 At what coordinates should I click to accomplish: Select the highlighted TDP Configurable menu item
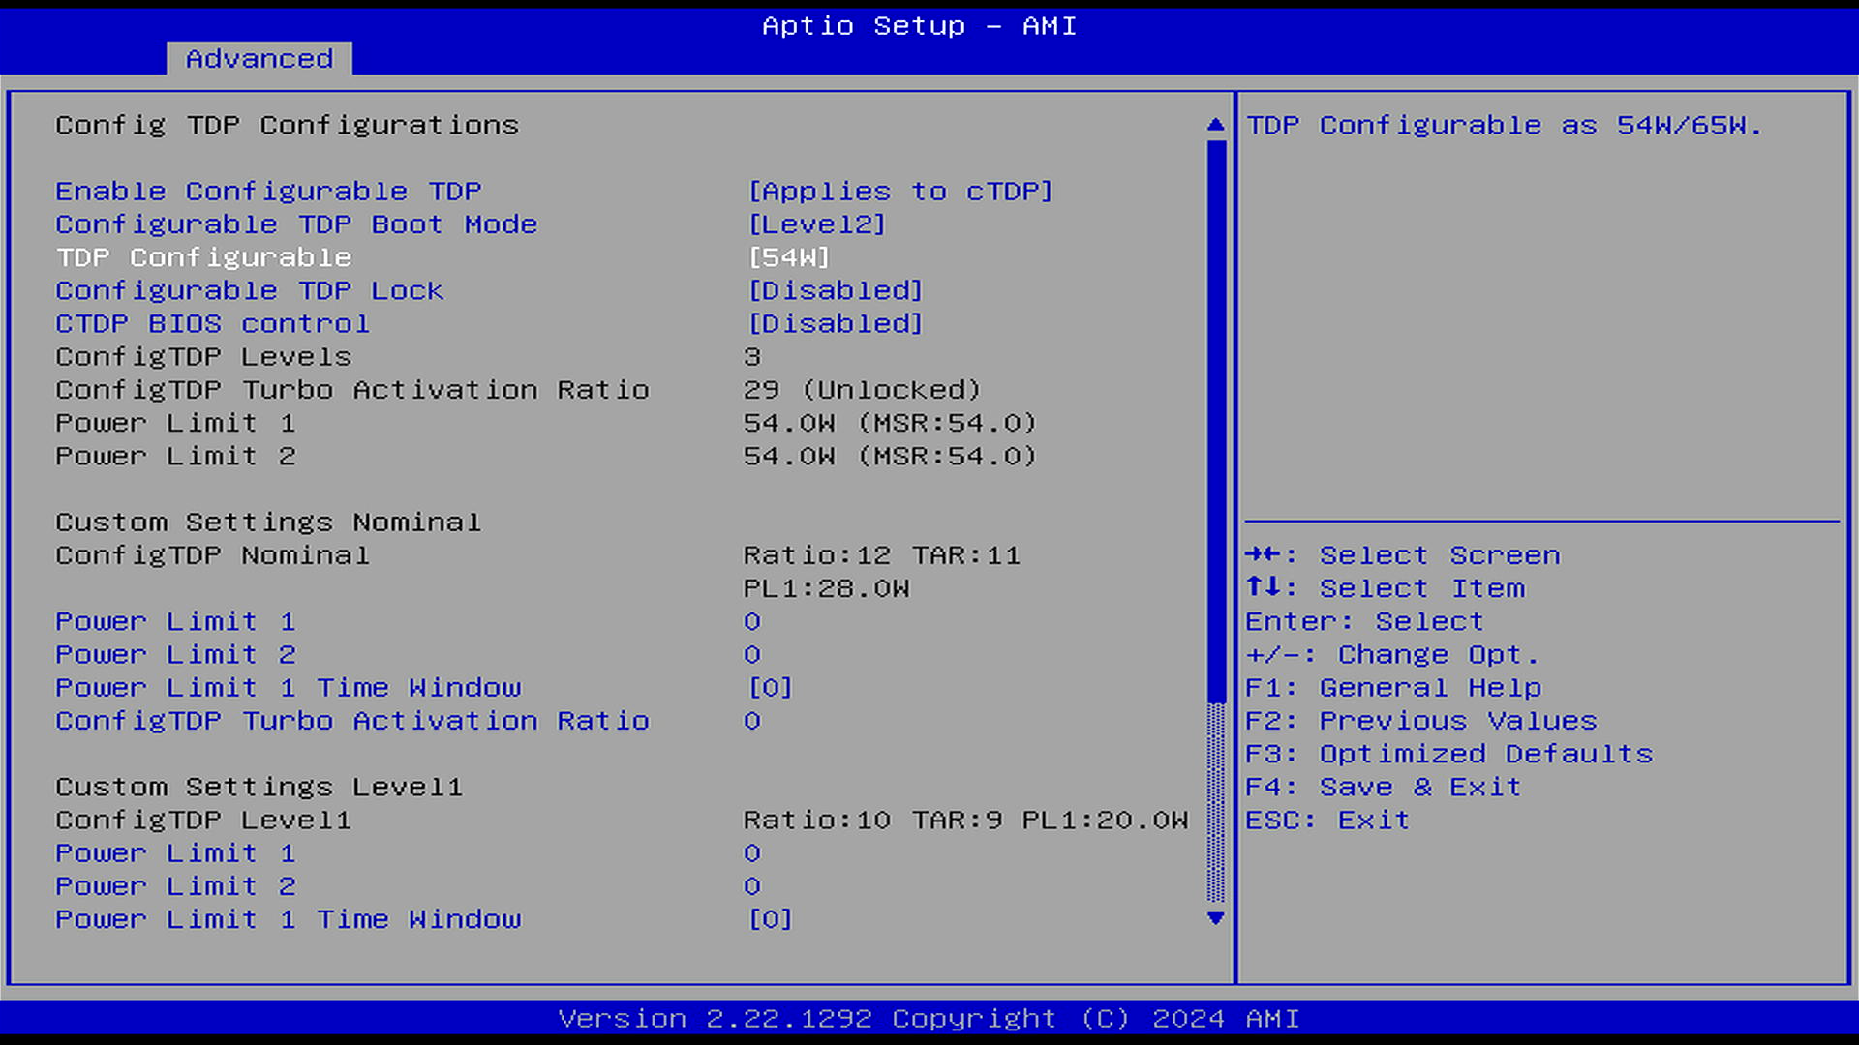pyautogui.click(x=203, y=257)
